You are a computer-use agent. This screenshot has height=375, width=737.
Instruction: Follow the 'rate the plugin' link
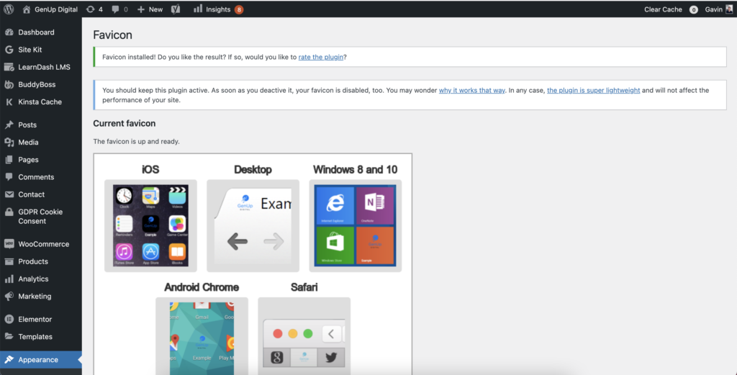point(320,58)
